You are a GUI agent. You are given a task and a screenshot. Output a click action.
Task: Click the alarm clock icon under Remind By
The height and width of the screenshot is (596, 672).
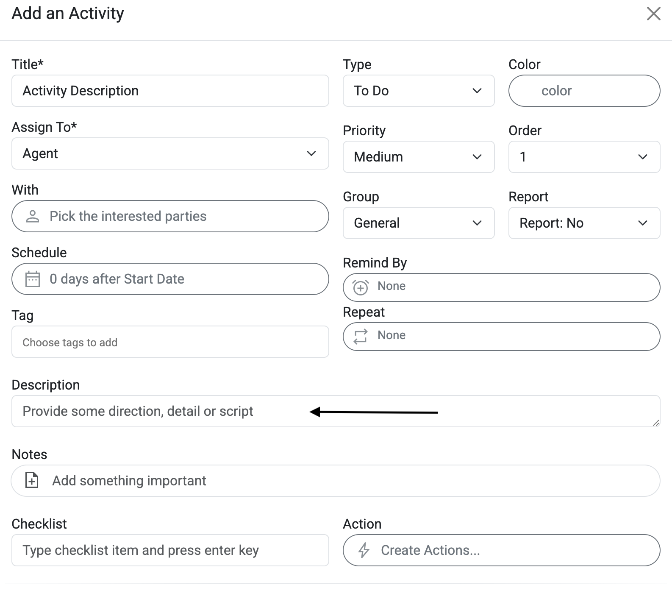[x=361, y=287]
